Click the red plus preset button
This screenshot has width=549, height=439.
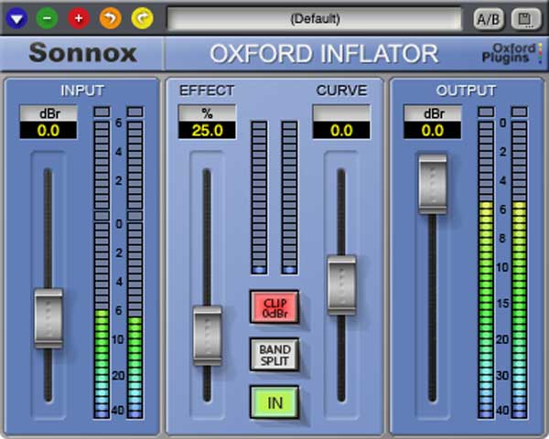(x=79, y=18)
